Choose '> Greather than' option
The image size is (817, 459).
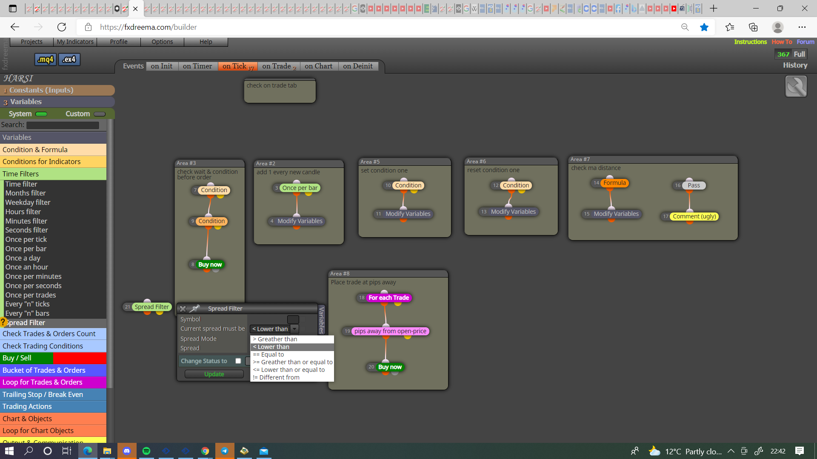click(x=292, y=339)
